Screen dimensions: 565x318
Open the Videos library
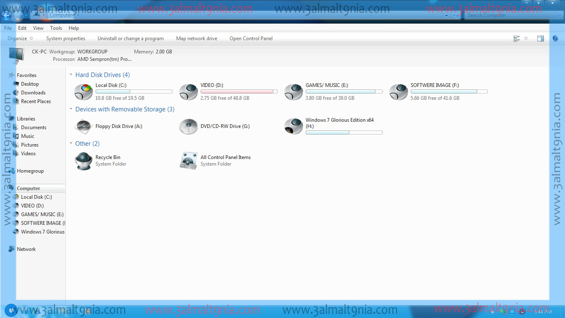coord(29,154)
